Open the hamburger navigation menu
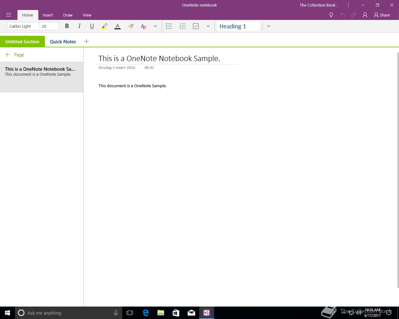This screenshot has height=319, width=399. click(9, 15)
